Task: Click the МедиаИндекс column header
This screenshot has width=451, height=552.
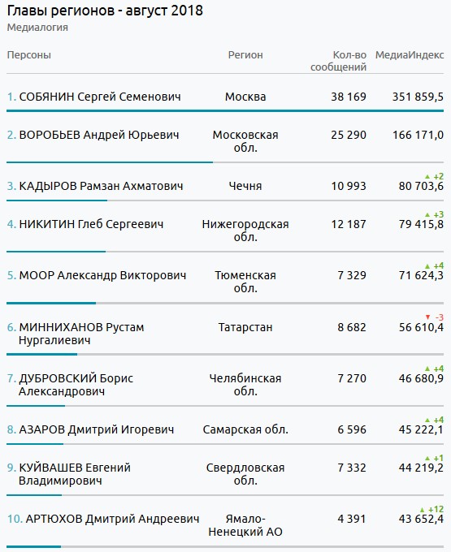Action: 410,55
